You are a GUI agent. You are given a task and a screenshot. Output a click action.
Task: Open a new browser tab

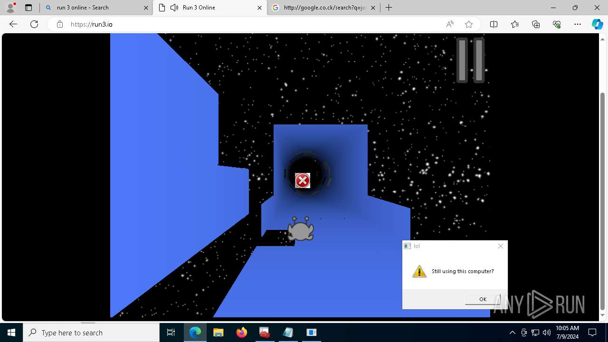pyautogui.click(x=389, y=8)
